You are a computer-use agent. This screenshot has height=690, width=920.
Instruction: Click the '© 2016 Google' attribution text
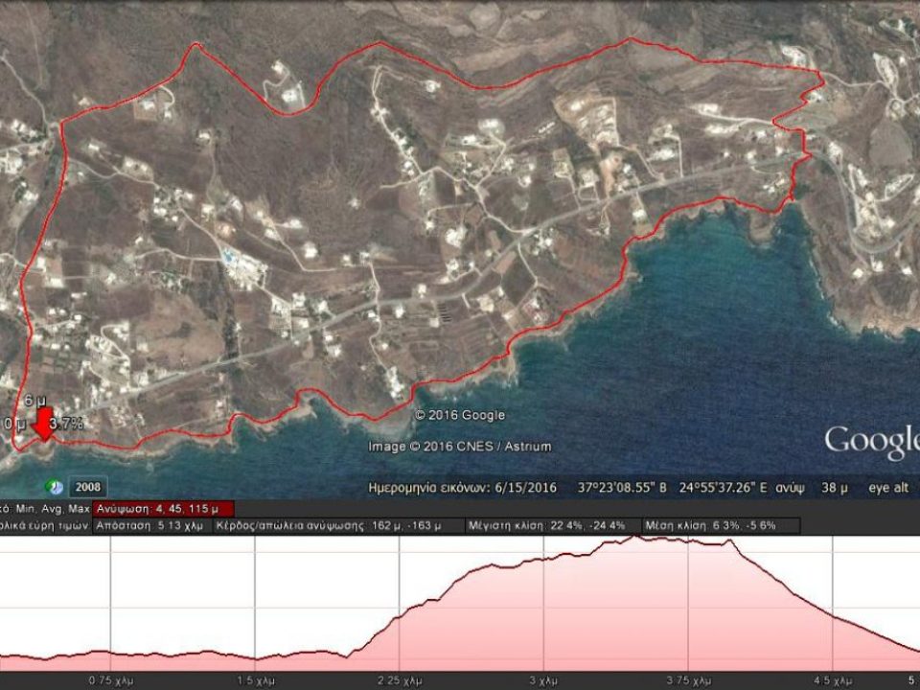460,415
